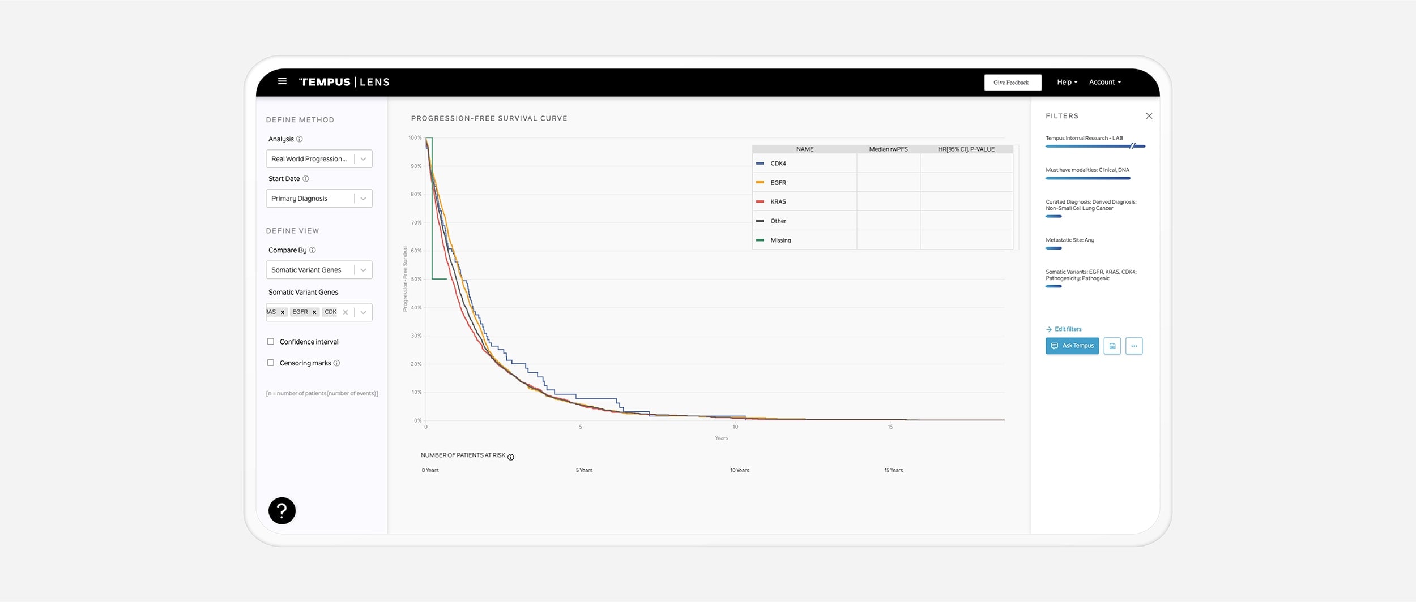Select the Somatic Variants filter entry
The image size is (1416, 602).
1091,278
